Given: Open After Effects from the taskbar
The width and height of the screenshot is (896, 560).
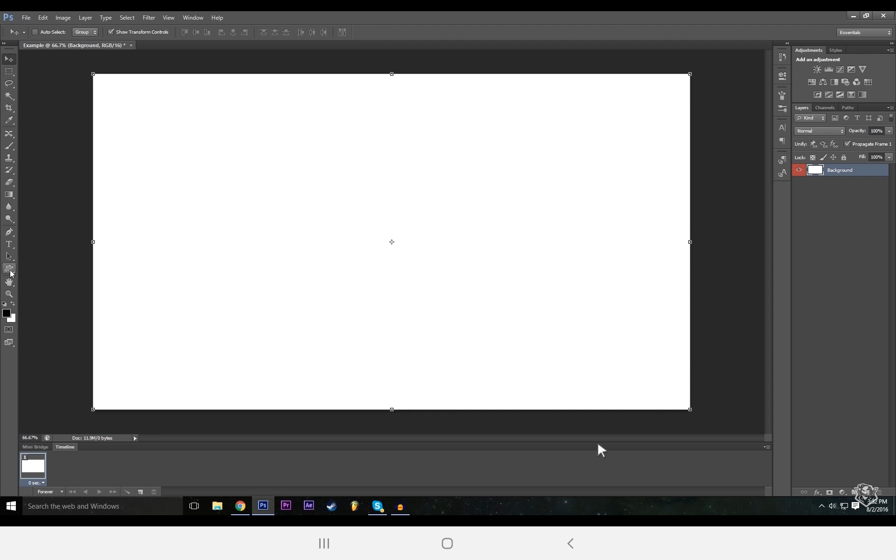Looking at the screenshot, I should [309, 505].
